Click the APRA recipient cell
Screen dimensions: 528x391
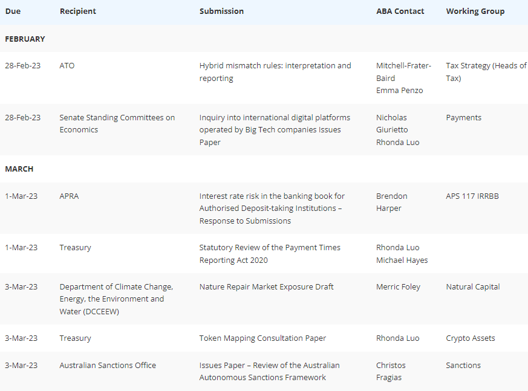[69, 196]
